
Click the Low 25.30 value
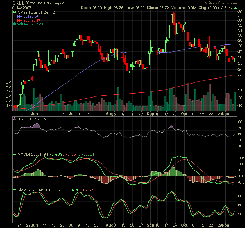[x=135, y=8]
